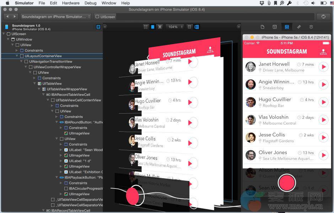Expand Constraints under the UIWindow's UIView

pyautogui.click(x=17, y=51)
